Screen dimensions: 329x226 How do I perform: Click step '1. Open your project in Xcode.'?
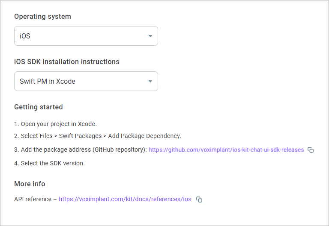pyautogui.click(x=55, y=124)
